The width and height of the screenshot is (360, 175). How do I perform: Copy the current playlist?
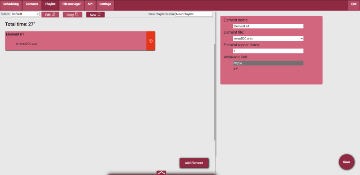pos(72,15)
